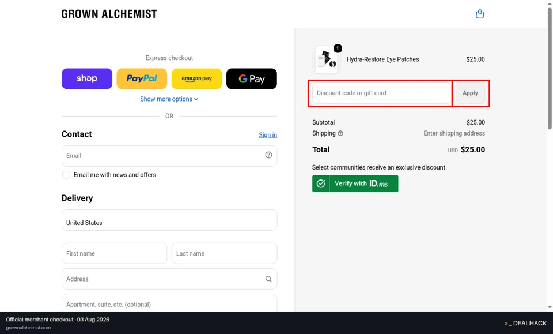Image resolution: width=553 pixels, height=334 pixels.
Task: Click the Express checkout heading
Action: [169, 58]
